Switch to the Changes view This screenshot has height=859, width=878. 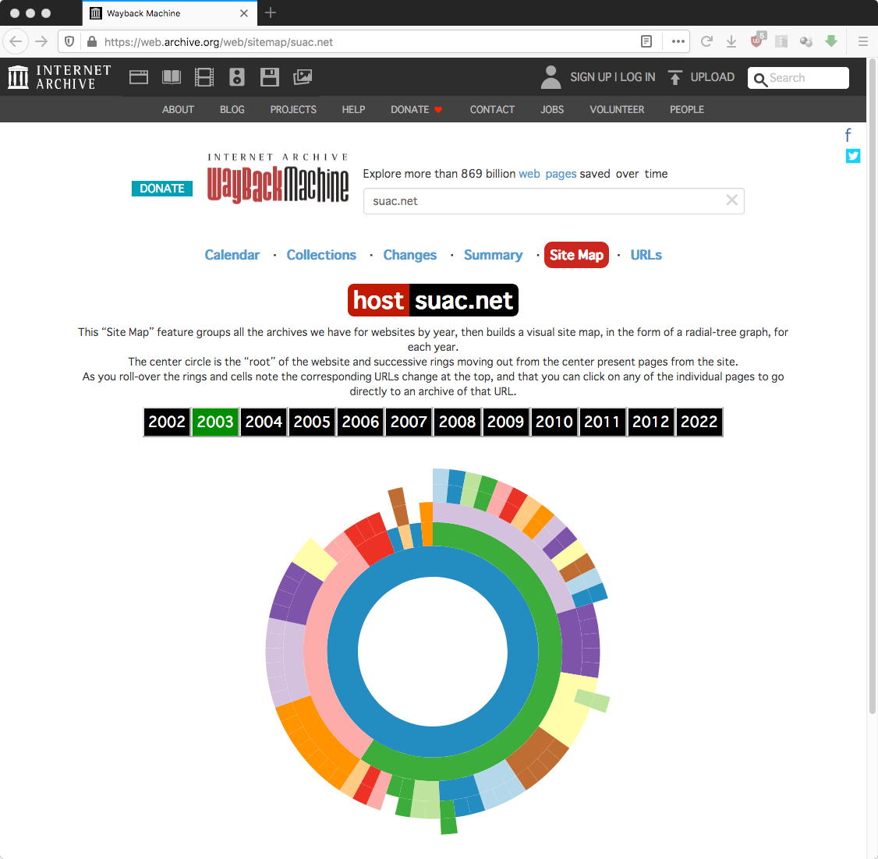point(410,255)
